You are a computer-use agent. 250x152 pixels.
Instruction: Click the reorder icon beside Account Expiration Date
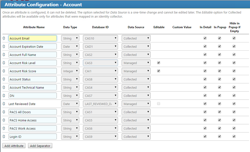click(4, 46)
